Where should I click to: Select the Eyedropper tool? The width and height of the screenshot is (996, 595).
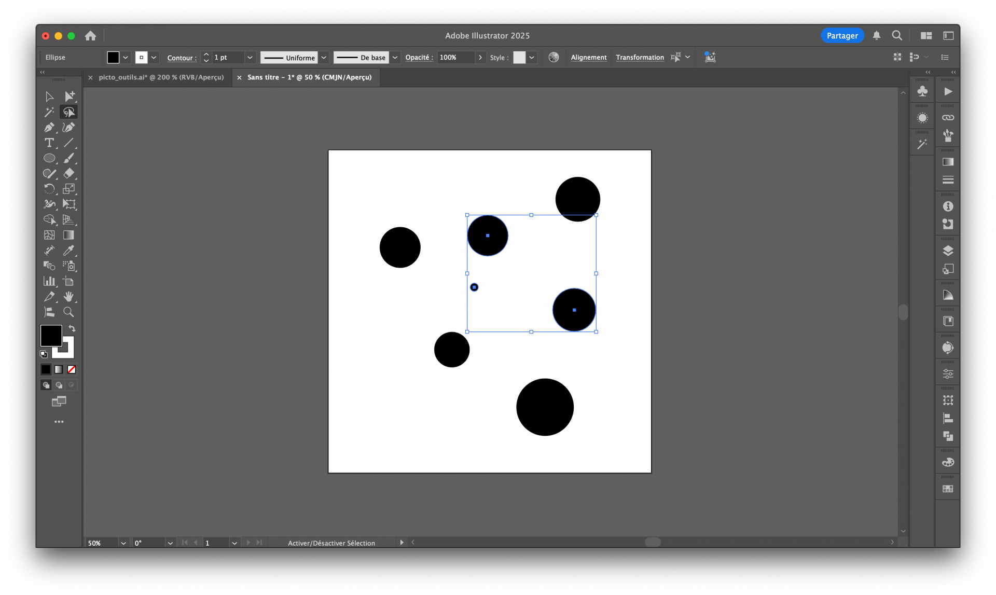click(69, 251)
